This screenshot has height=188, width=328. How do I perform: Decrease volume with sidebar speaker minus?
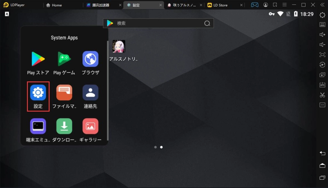pyautogui.click(x=322, y=45)
